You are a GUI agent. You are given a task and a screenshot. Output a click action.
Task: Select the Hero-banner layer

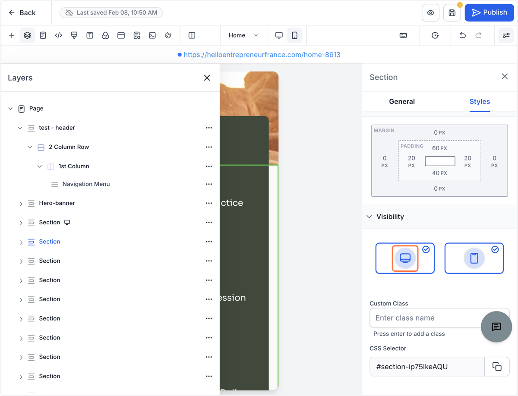coord(57,203)
